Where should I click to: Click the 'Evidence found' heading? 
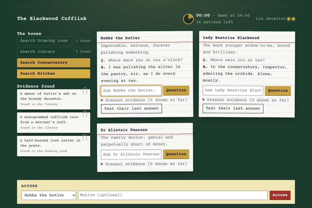coord(36,86)
